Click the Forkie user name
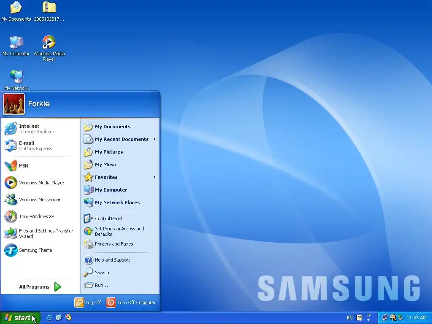The width and height of the screenshot is (432, 324). (x=39, y=104)
